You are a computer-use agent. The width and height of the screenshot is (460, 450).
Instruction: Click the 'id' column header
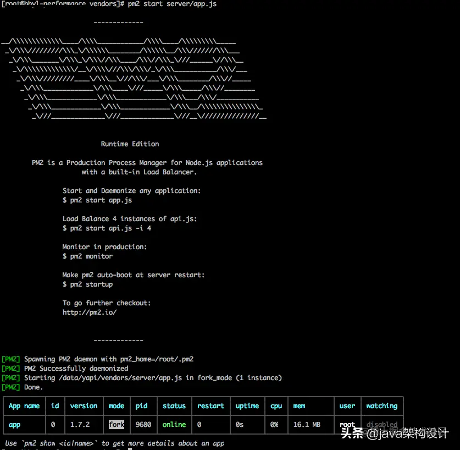[55, 406]
